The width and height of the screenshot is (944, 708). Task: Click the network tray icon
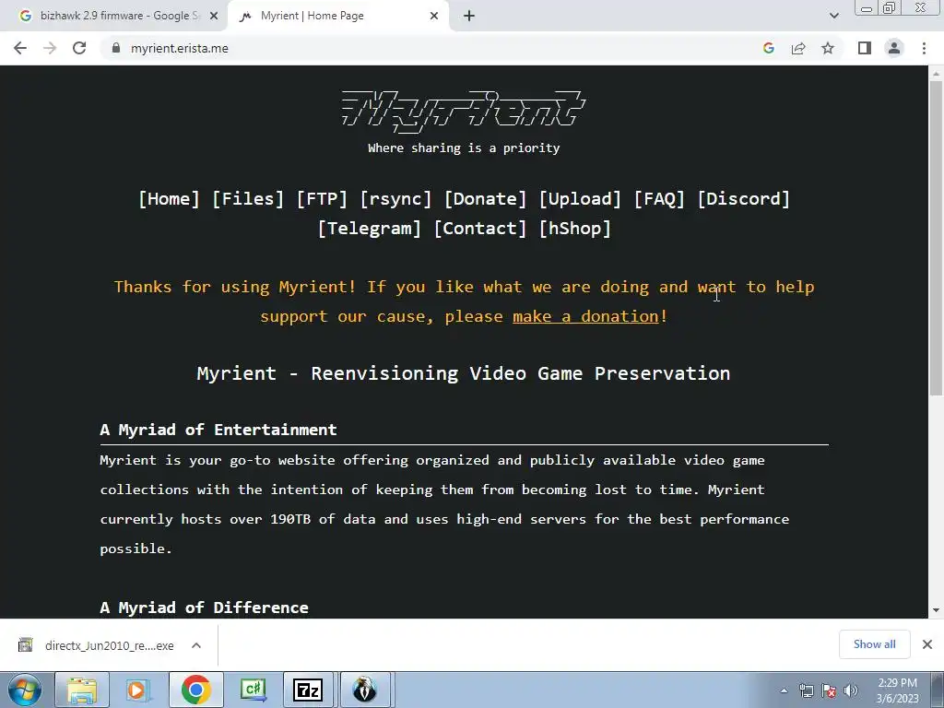pos(806,691)
